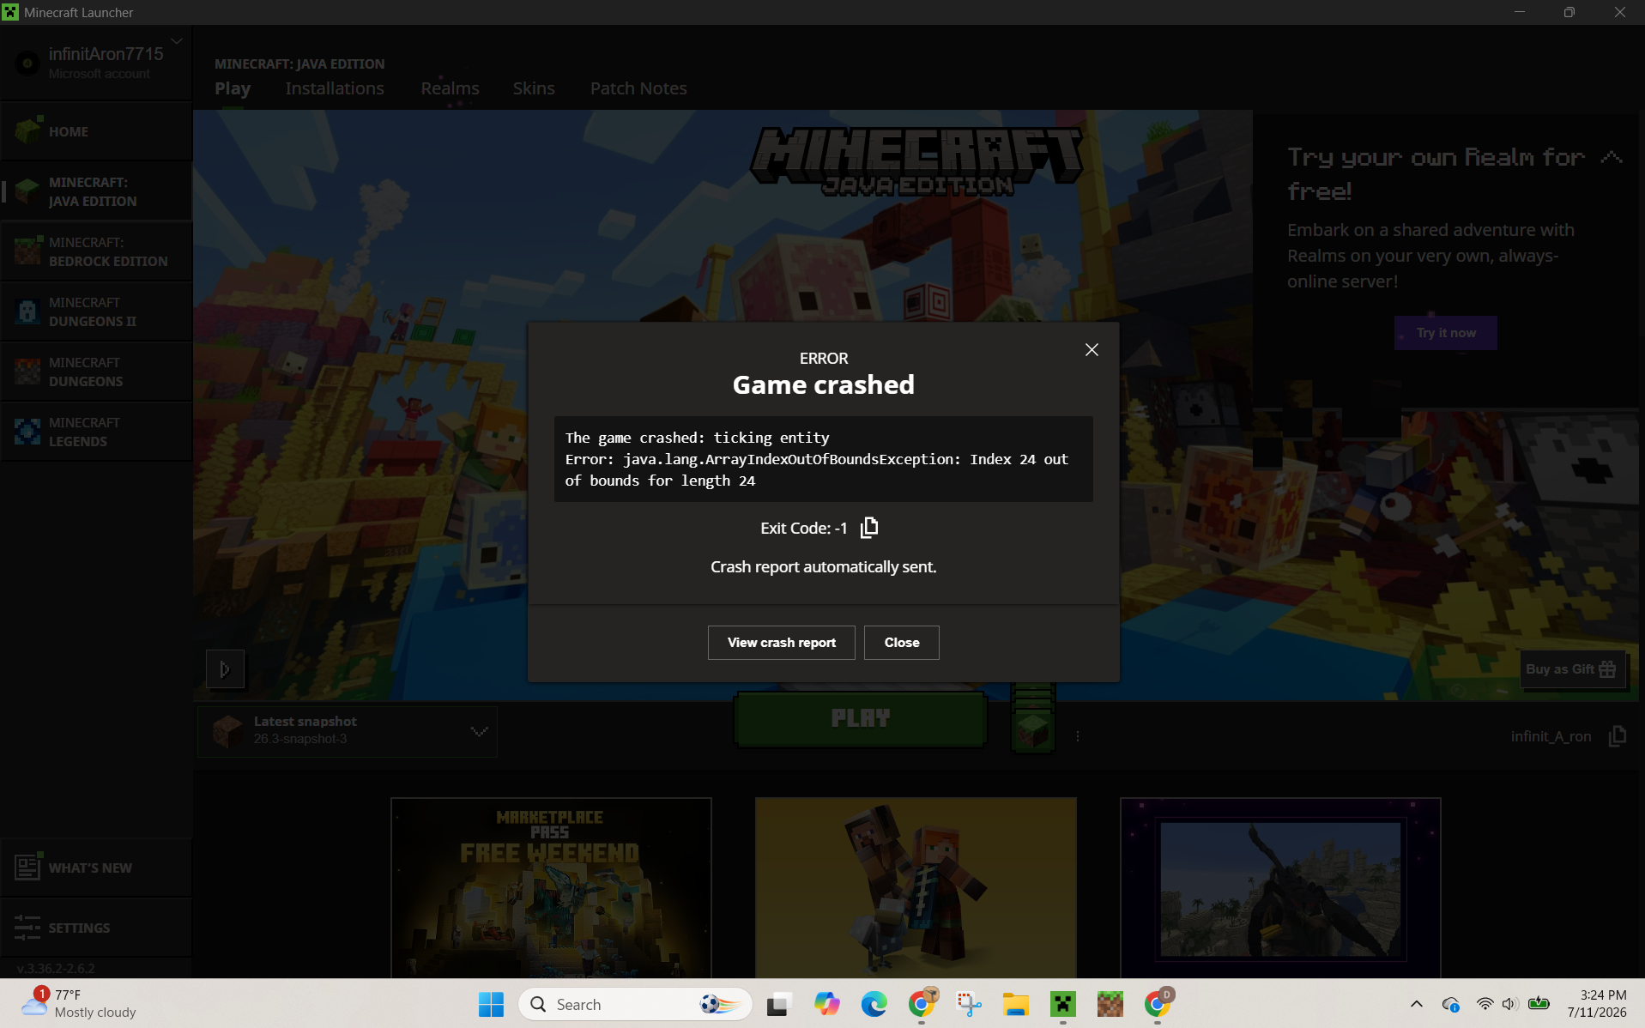The image size is (1645, 1028).
Task: Expand the Latest snapshot version dropdown
Action: (348, 731)
